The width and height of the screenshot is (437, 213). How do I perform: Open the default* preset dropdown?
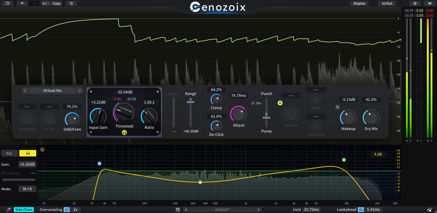[222, 210]
